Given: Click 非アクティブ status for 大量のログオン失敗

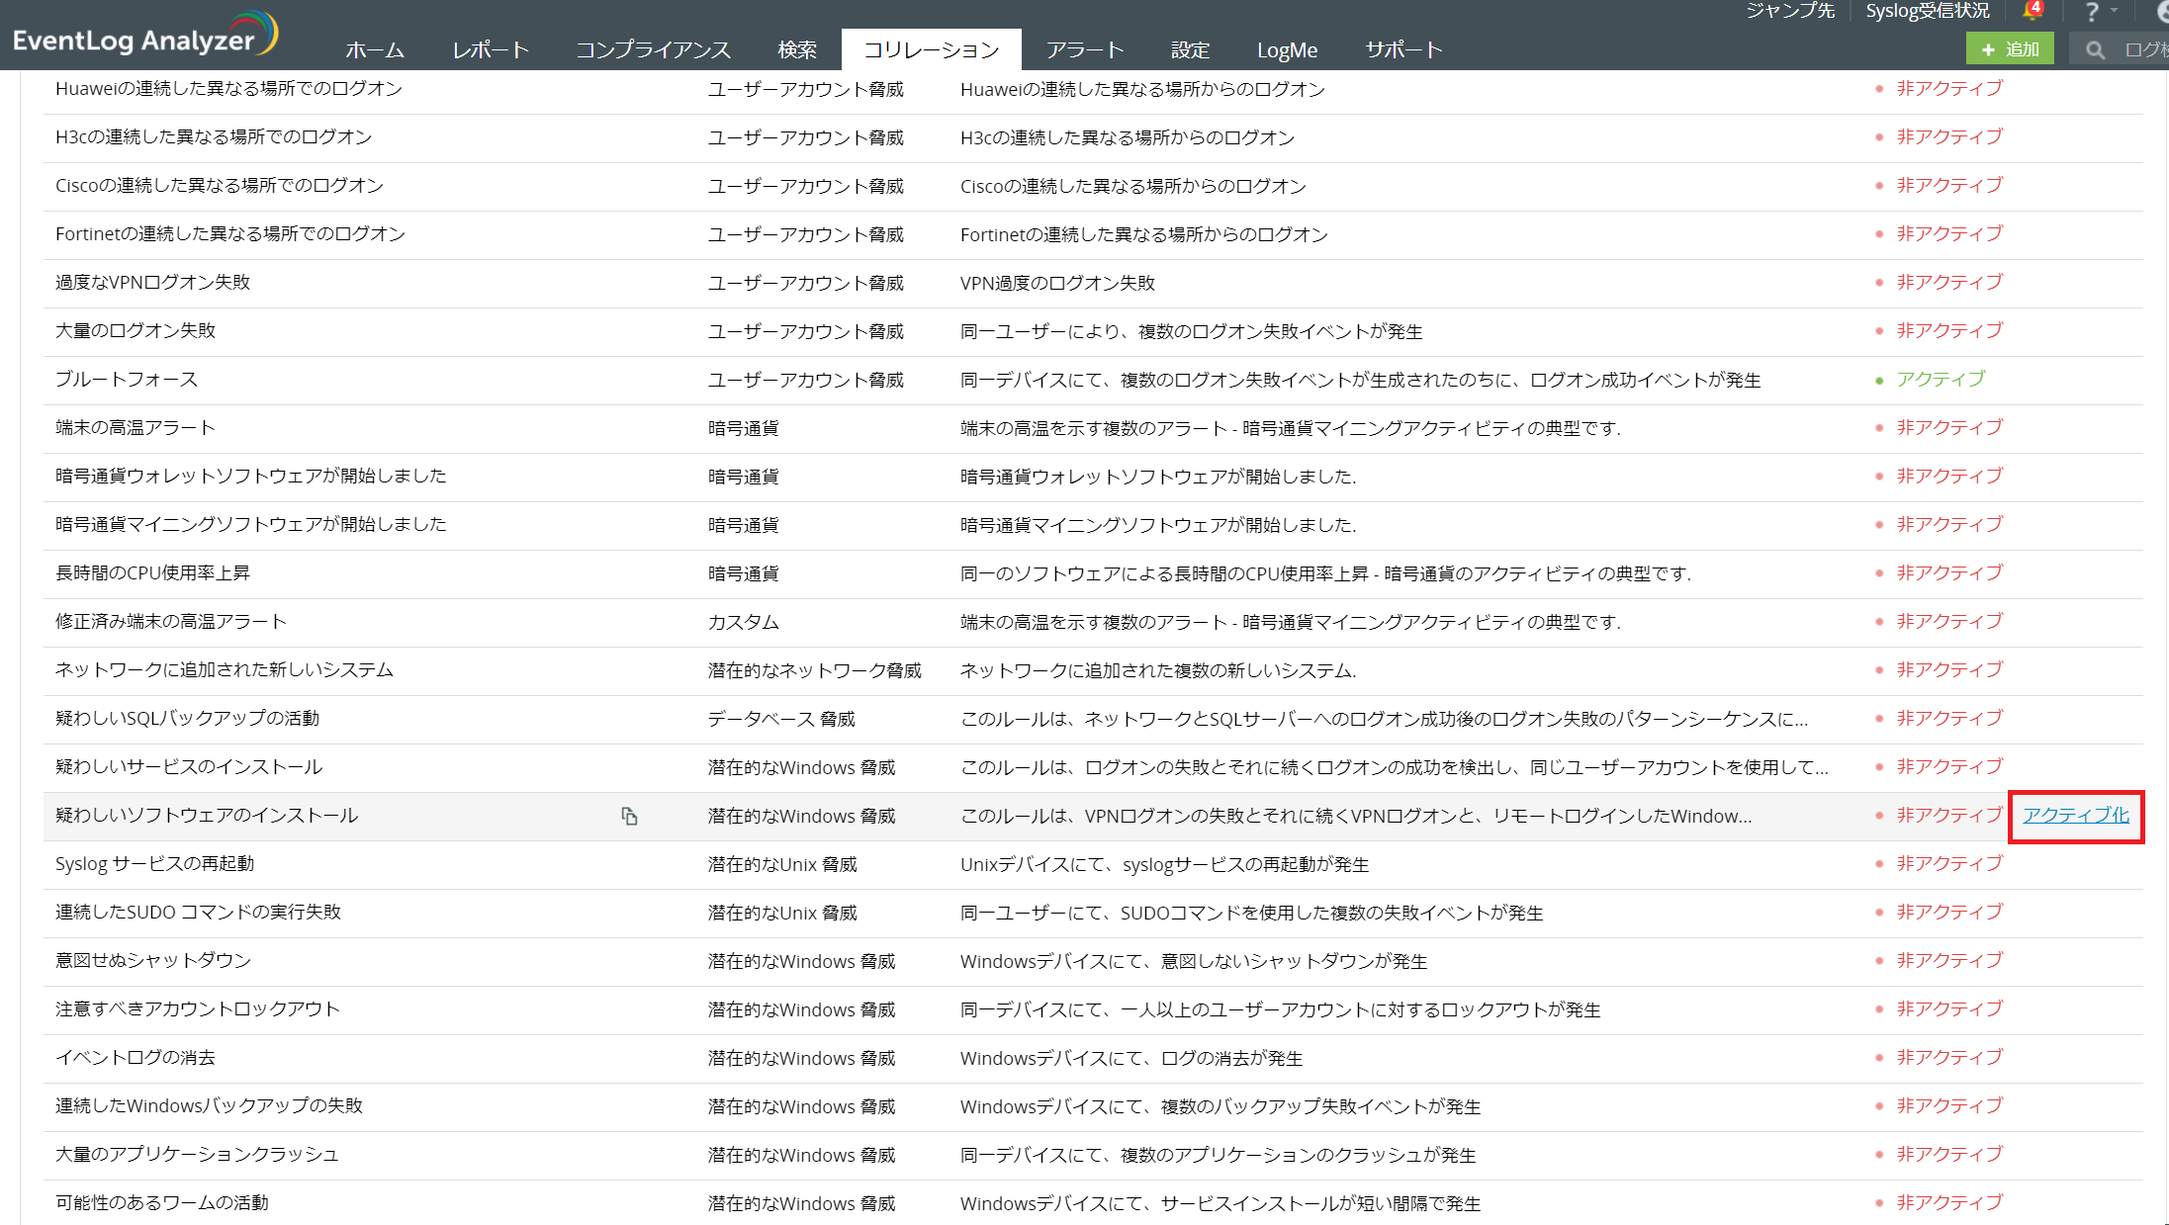Looking at the screenshot, I should point(1948,331).
